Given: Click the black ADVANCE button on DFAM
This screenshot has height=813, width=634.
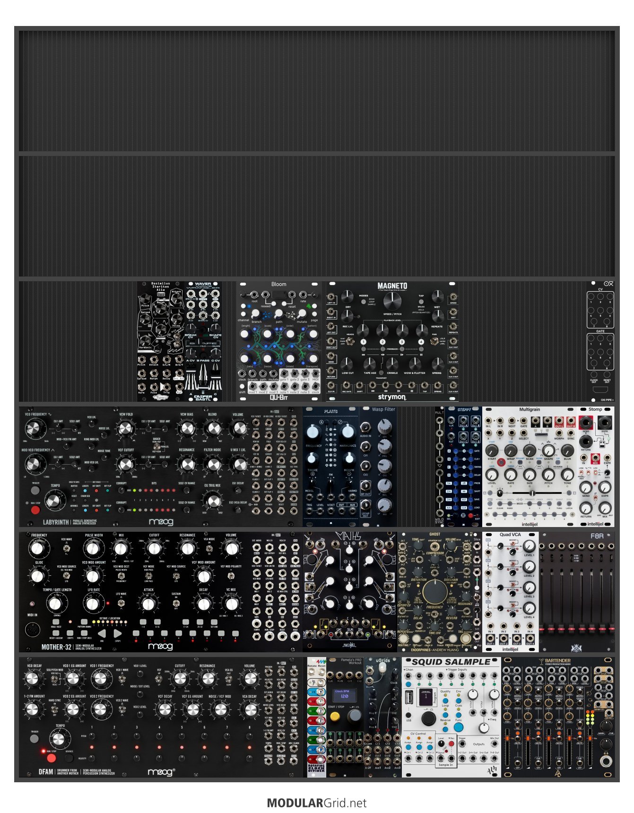Looking at the screenshot, I should click(69, 758).
